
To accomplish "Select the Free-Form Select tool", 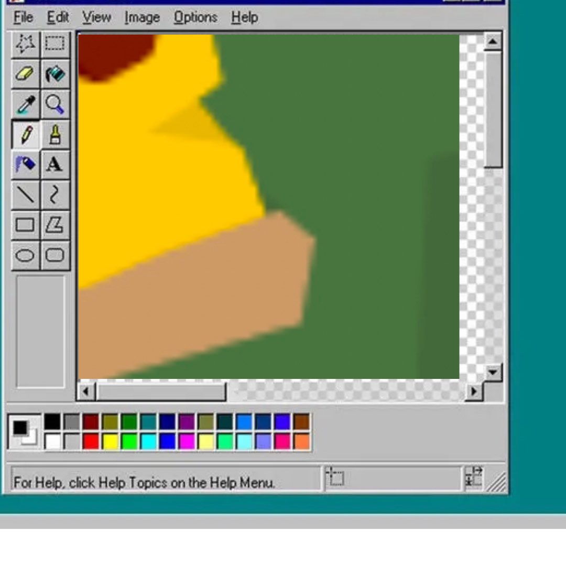I will pos(25,44).
